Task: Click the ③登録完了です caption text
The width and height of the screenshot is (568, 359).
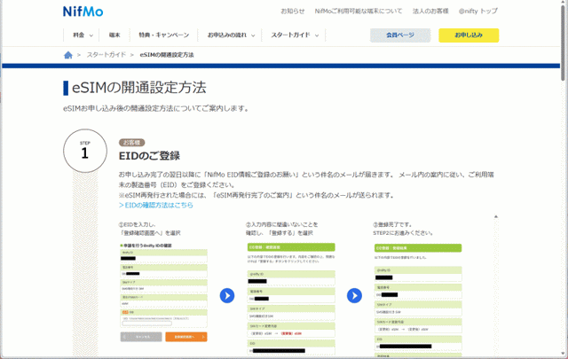Action: click(x=392, y=225)
